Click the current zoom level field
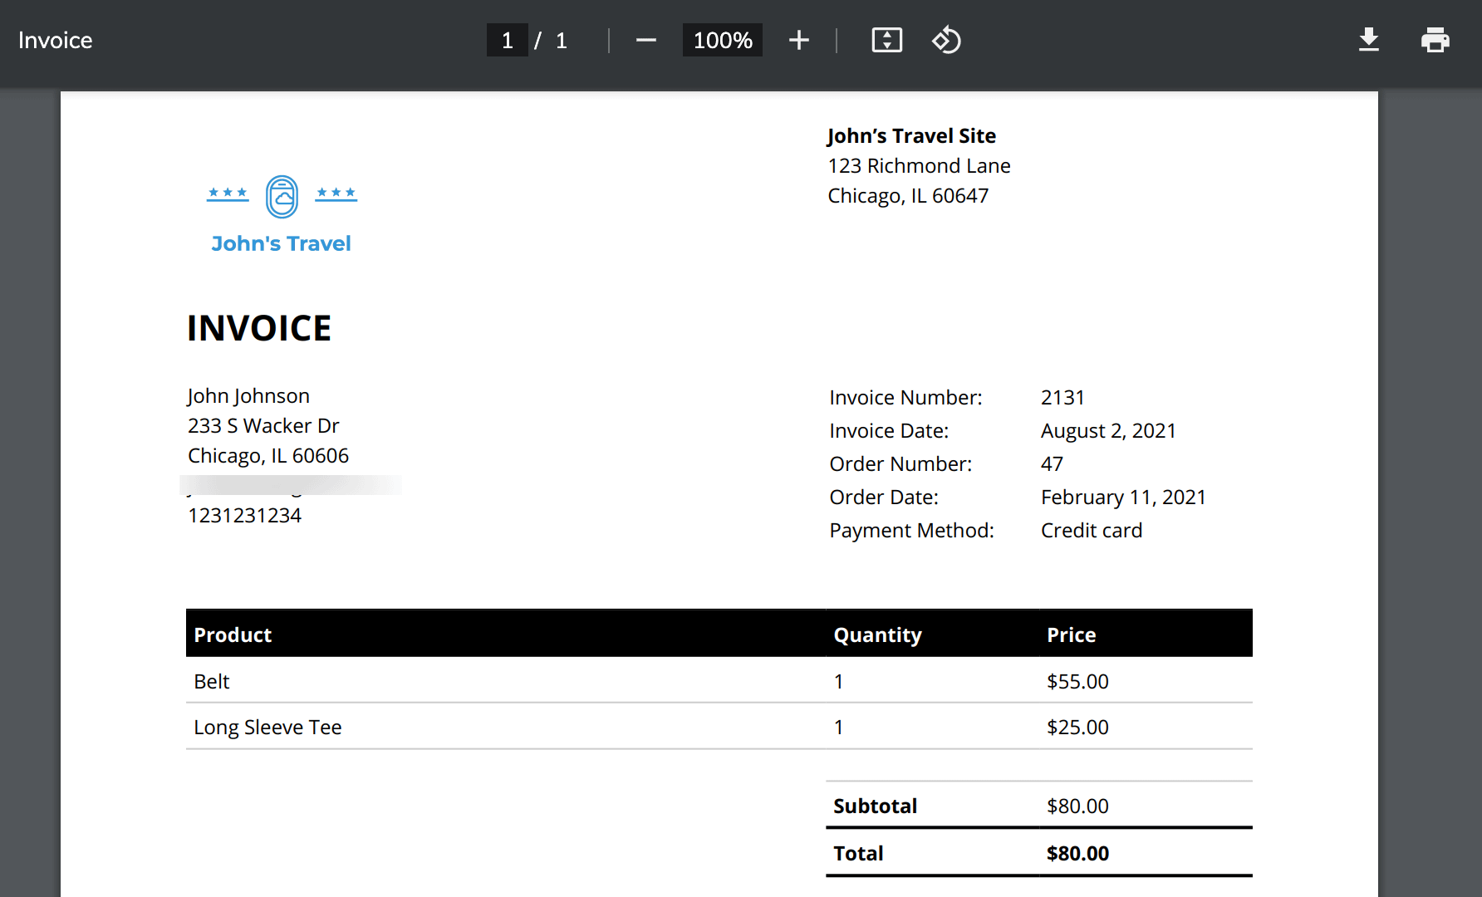Viewport: 1482px width, 897px height. click(x=722, y=39)
